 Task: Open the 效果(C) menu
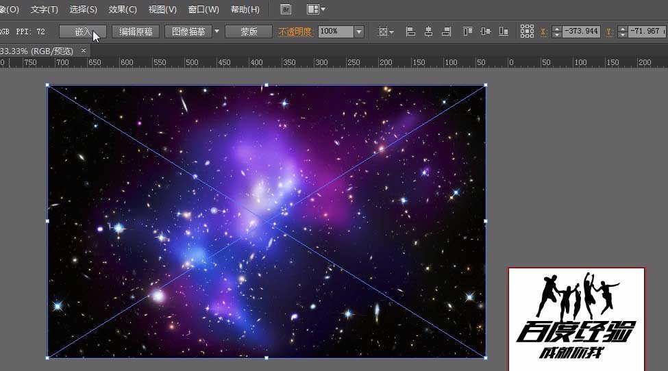[x=122, y=10]
